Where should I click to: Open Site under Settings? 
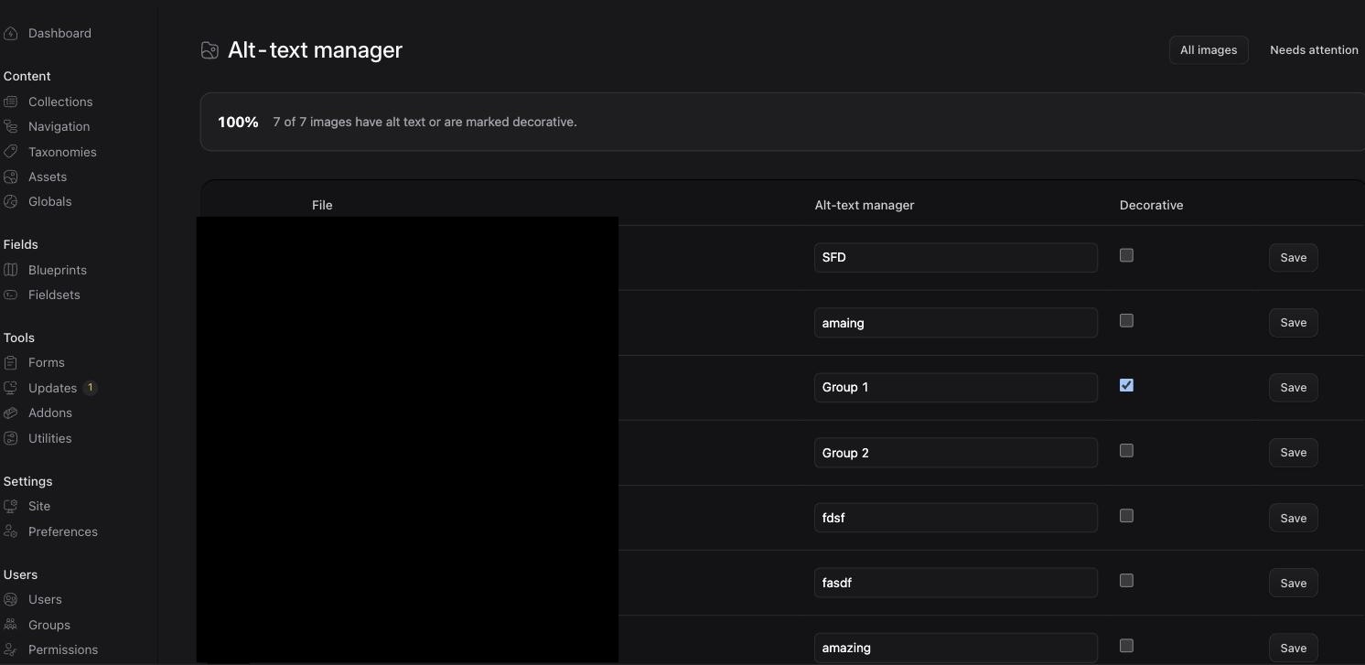(x=39, y=506)
